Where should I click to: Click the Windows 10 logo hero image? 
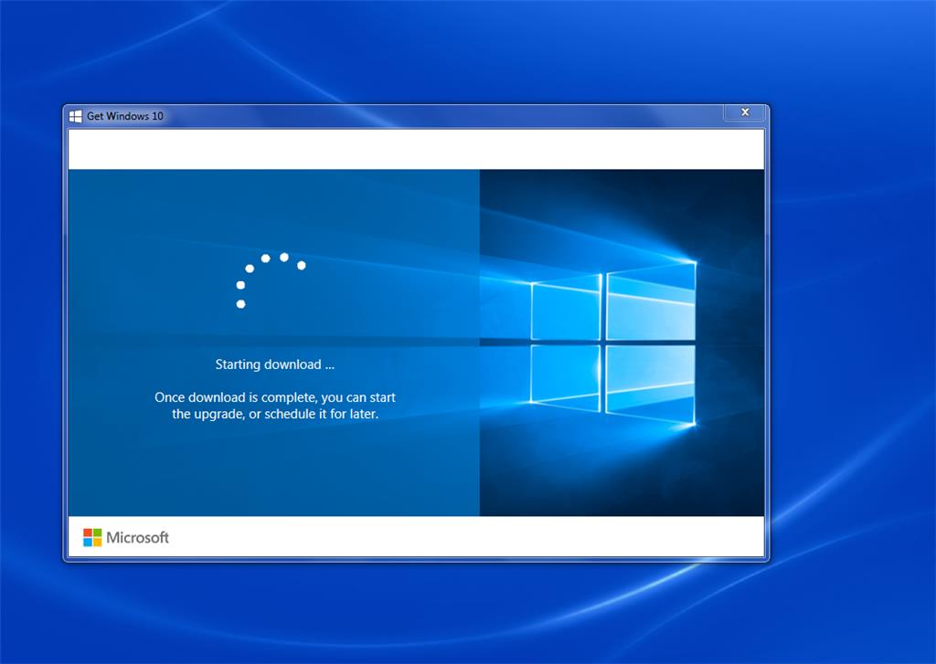pos(622,343)
